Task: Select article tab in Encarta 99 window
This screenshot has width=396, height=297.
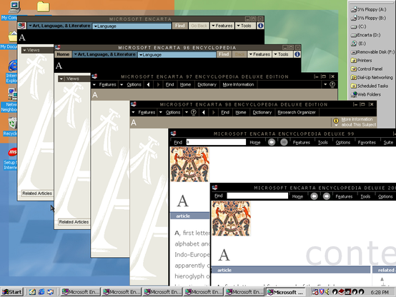Action: tap(190, 216)
